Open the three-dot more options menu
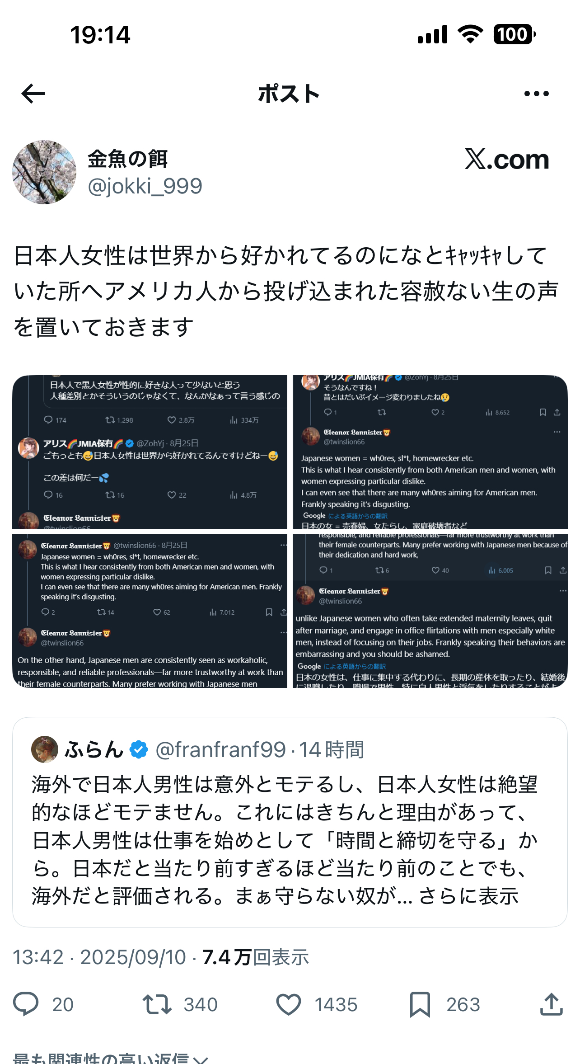 coord(536,94)
